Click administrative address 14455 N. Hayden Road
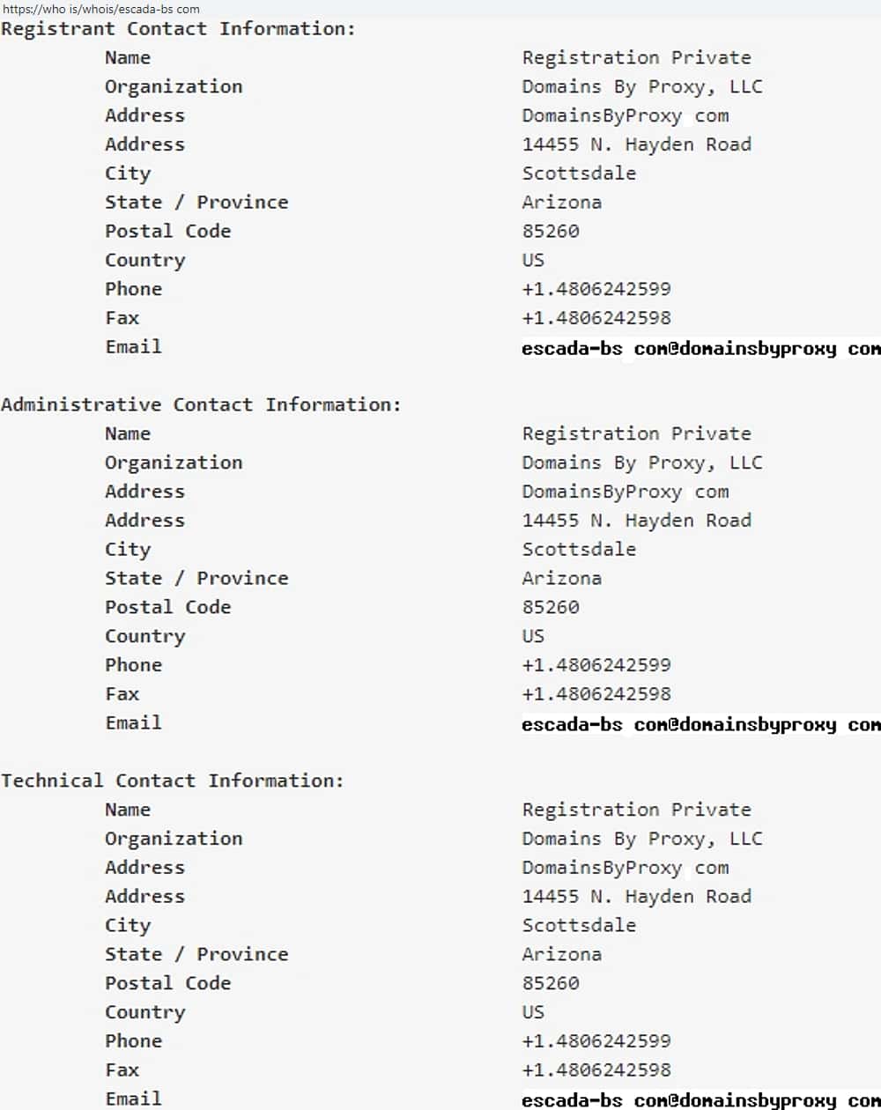This screenshot has width=881, height=1110. (637, 521)
